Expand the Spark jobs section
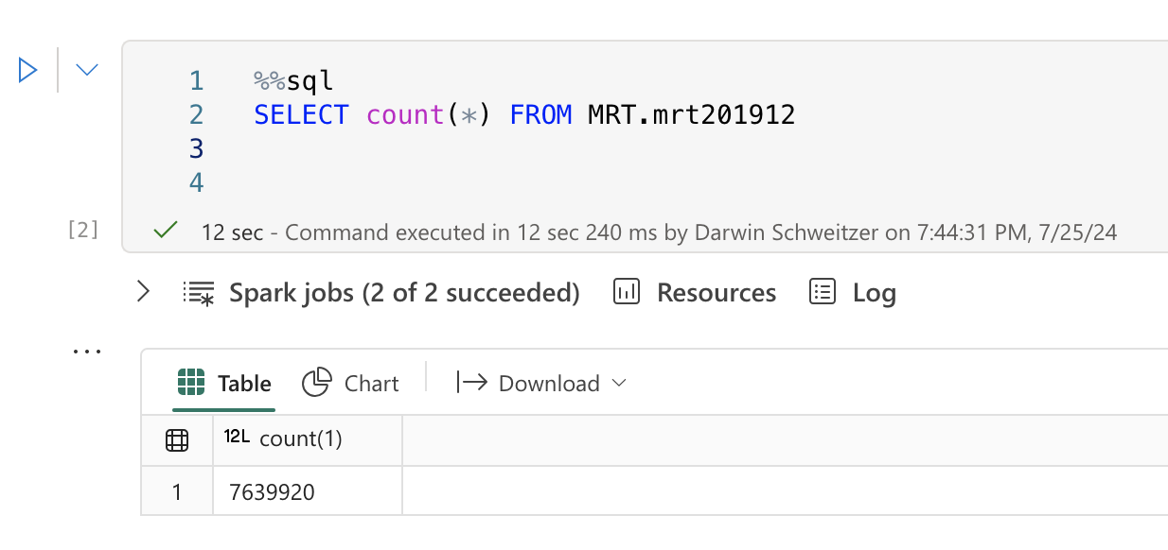 coord(143,292)
